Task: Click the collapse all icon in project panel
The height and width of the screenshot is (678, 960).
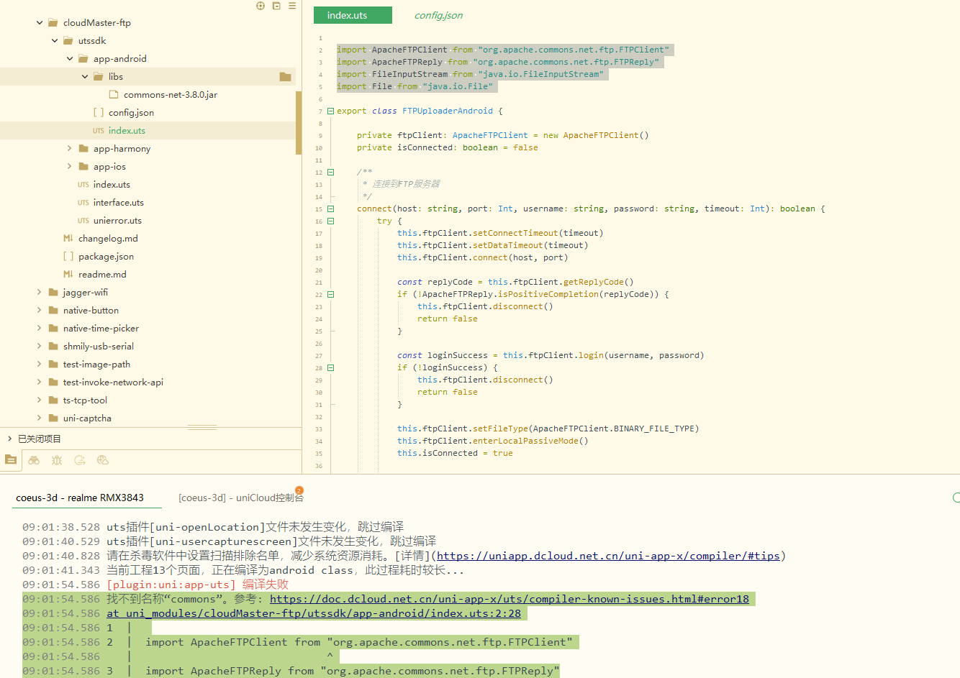Action: pyautogui.click(x=276, y=6)
